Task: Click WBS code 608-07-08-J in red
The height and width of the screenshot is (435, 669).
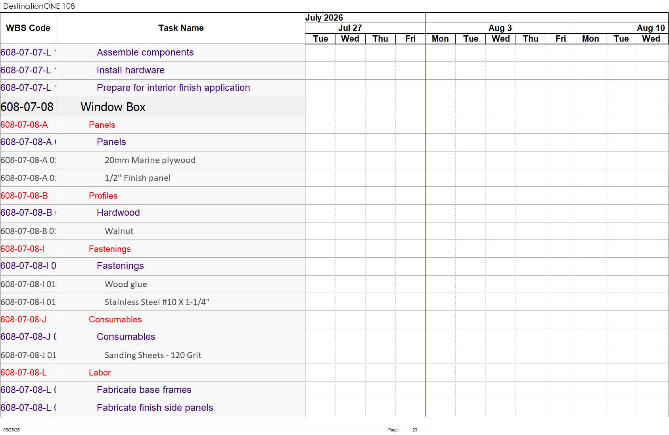Action: pyautogui.click(x=23, y=320)
